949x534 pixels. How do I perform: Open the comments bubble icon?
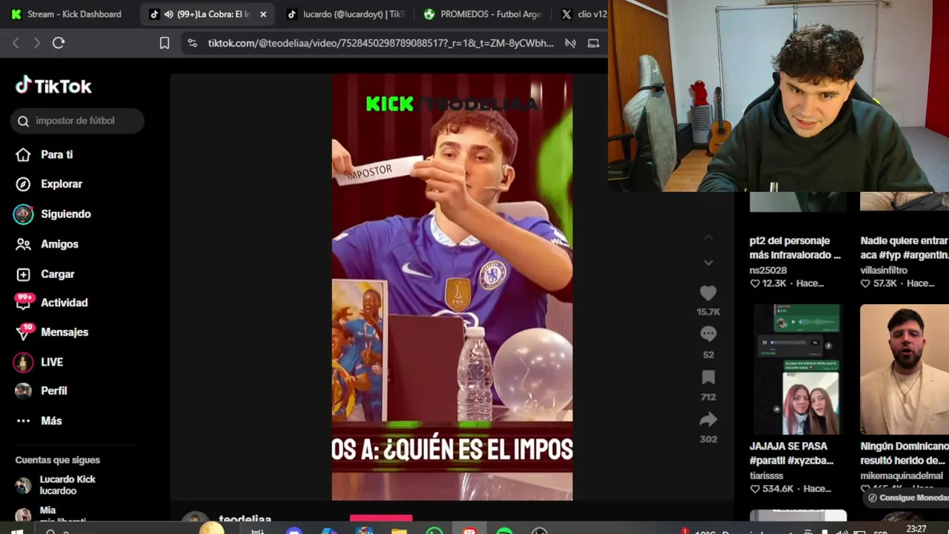point(708,334)
